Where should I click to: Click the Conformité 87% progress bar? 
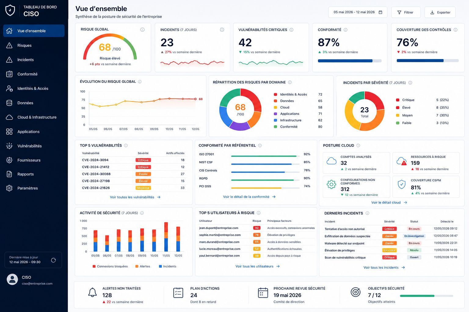[x=350, y=61]
